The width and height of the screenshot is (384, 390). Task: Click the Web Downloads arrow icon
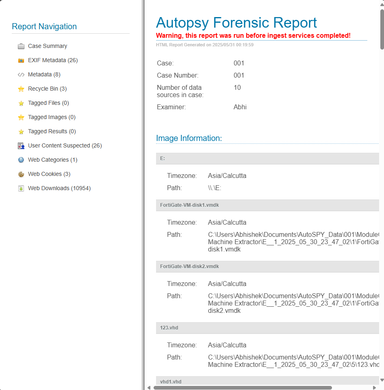(x=21, y=188)
